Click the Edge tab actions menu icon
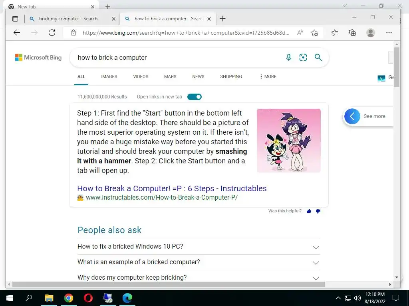 (15, 19)
